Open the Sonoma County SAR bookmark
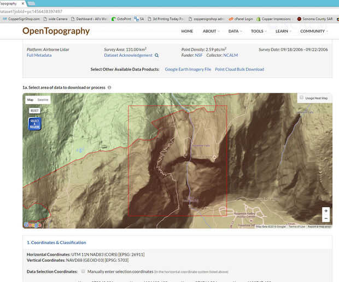The height and width of the screenshot is (282, 339). pos(315,19)
